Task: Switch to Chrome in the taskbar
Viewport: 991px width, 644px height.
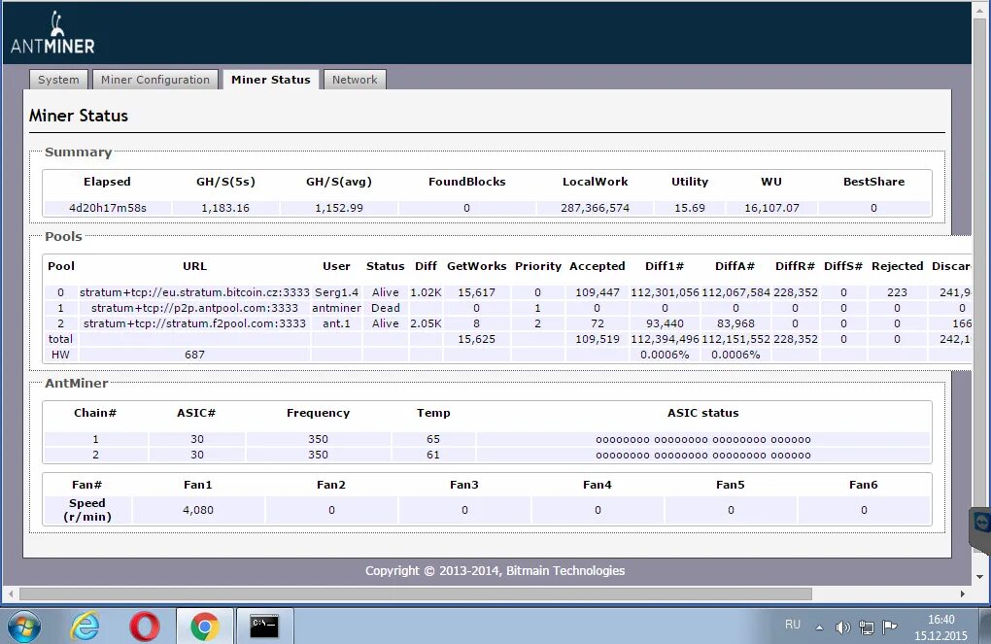Action: tap(204, 627)
